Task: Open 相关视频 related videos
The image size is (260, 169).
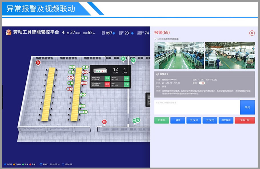Action: (x=226, y=120)
